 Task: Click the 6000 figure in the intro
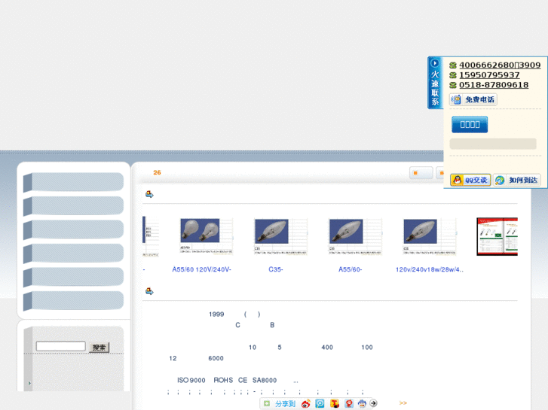[216, 358]
